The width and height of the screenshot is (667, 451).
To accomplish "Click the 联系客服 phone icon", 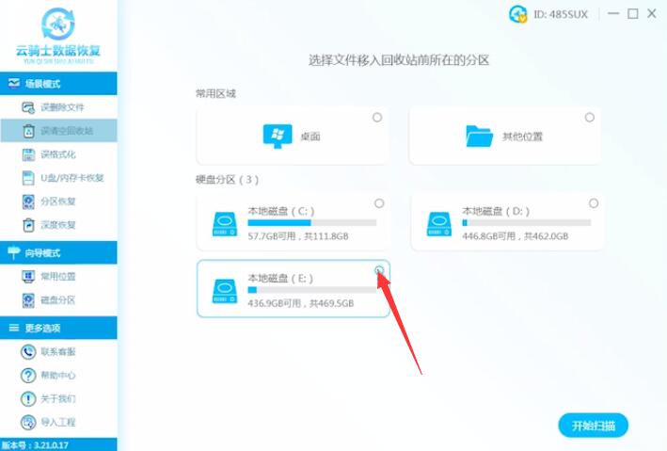I will pyautogui.click(x=28, y=352).
